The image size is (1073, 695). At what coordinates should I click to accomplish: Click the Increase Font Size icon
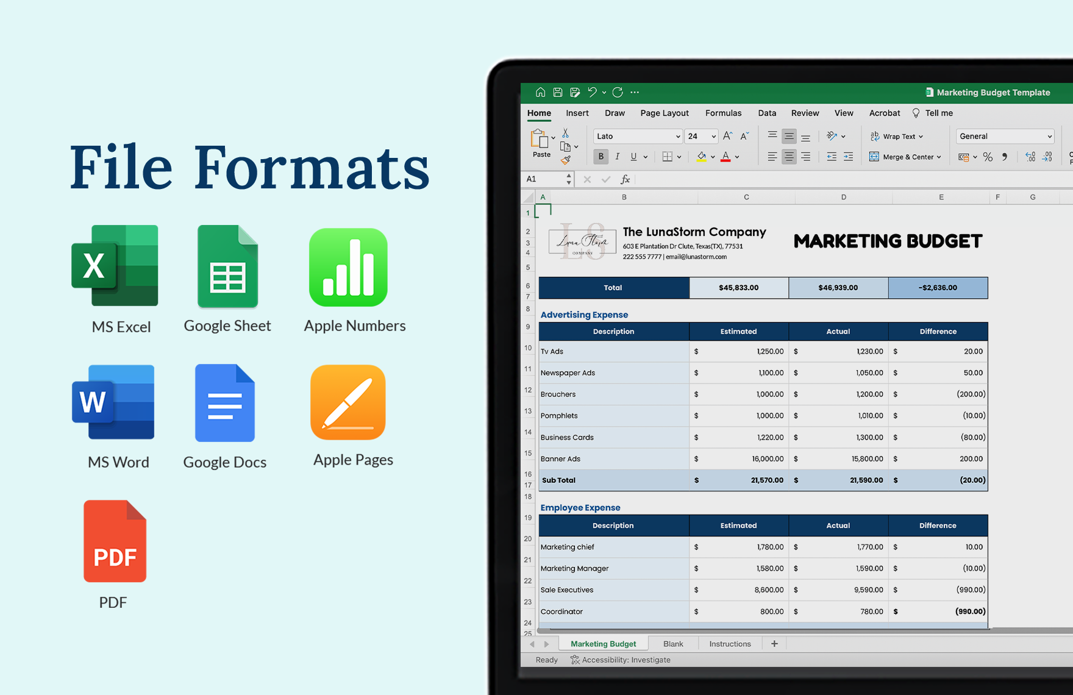[727, 136]
